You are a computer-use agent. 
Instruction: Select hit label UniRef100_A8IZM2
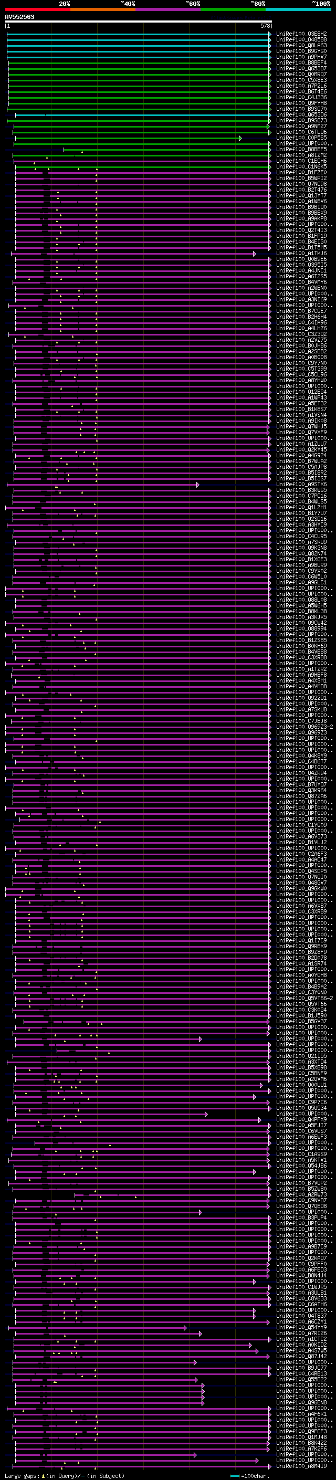(x=301, y=155)
